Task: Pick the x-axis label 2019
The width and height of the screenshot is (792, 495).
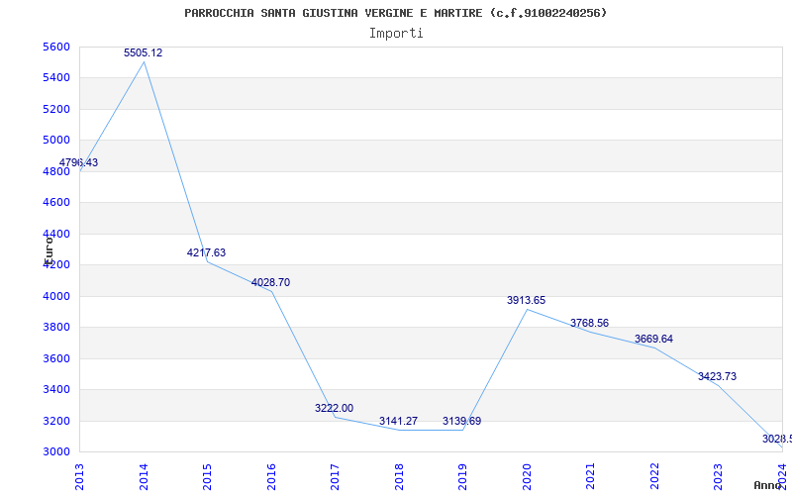Action: (x=463, y=477)
